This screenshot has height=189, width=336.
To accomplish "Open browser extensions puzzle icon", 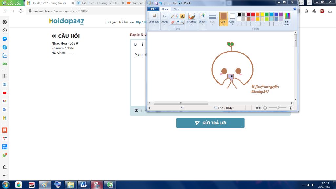I will (x=306, y=11).
